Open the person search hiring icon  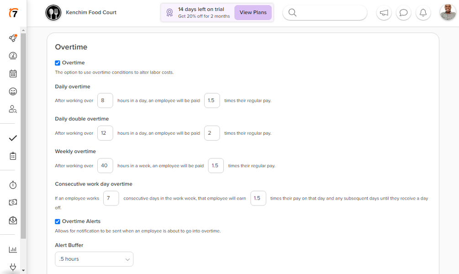pos(13,109)
